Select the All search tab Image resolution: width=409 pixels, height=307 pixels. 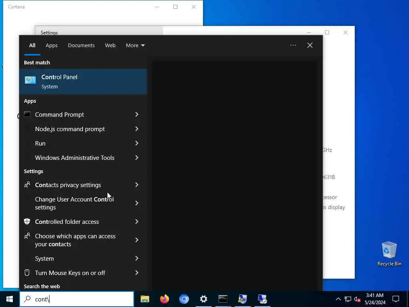click(x=32, y=45)
